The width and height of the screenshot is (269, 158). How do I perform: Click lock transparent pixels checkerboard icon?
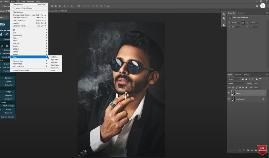[233, 88]
